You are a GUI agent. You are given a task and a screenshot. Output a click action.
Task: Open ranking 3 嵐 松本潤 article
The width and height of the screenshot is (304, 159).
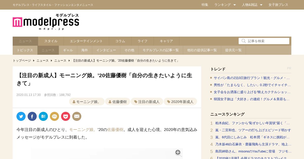point(253,137)
